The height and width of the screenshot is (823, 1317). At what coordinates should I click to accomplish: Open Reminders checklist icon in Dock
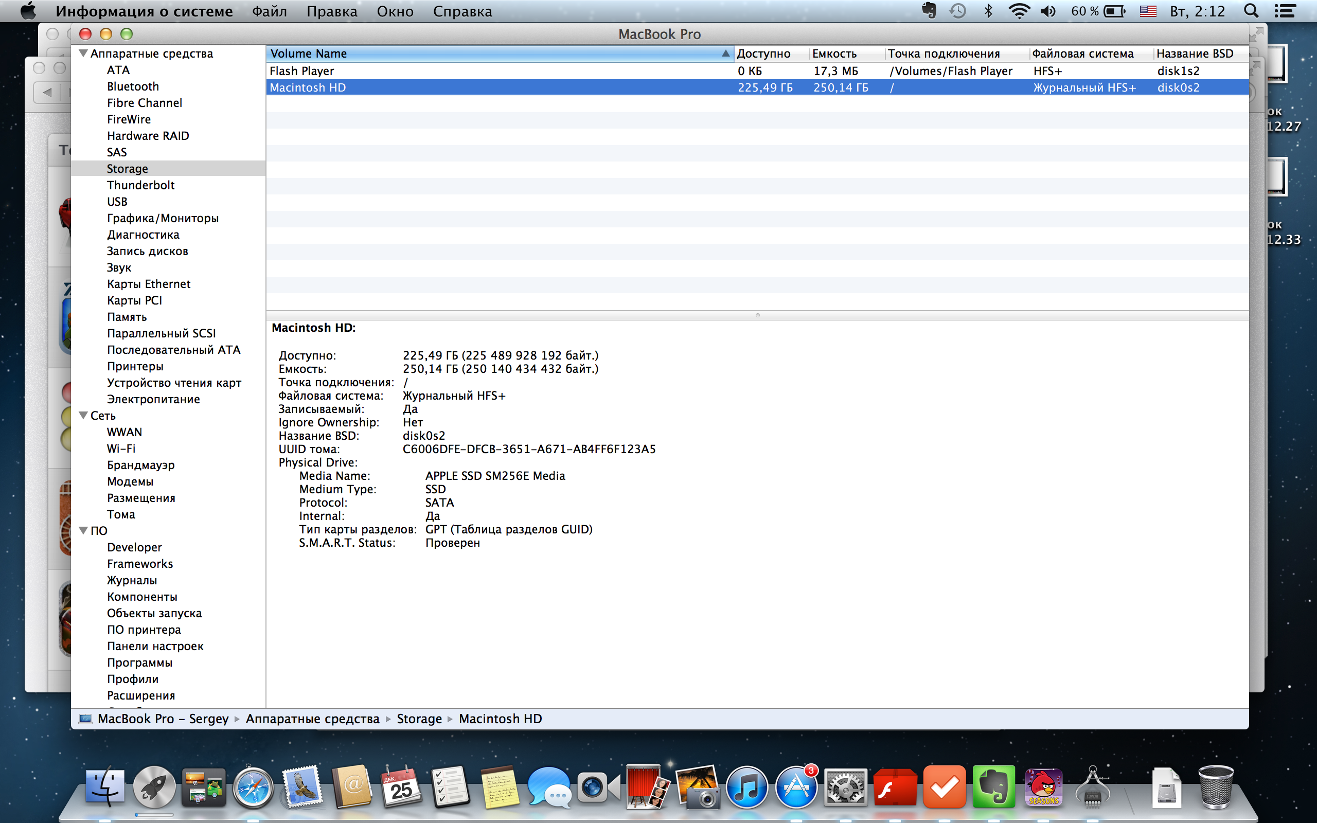click(451, 787)
